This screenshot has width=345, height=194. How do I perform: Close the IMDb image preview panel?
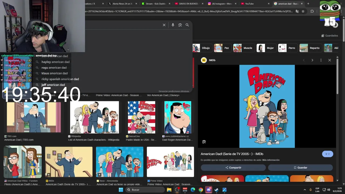[x=329, y=60]
